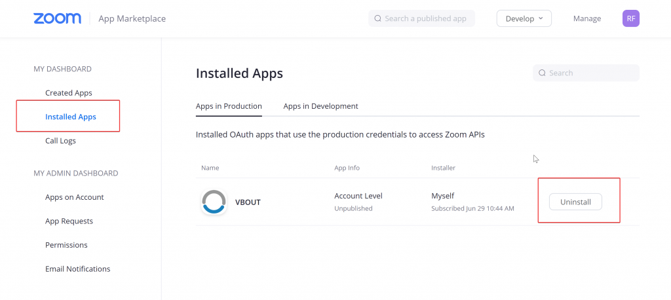Click the App Info column header
This screenshot has width=671, height=300.
pos(347,168)
